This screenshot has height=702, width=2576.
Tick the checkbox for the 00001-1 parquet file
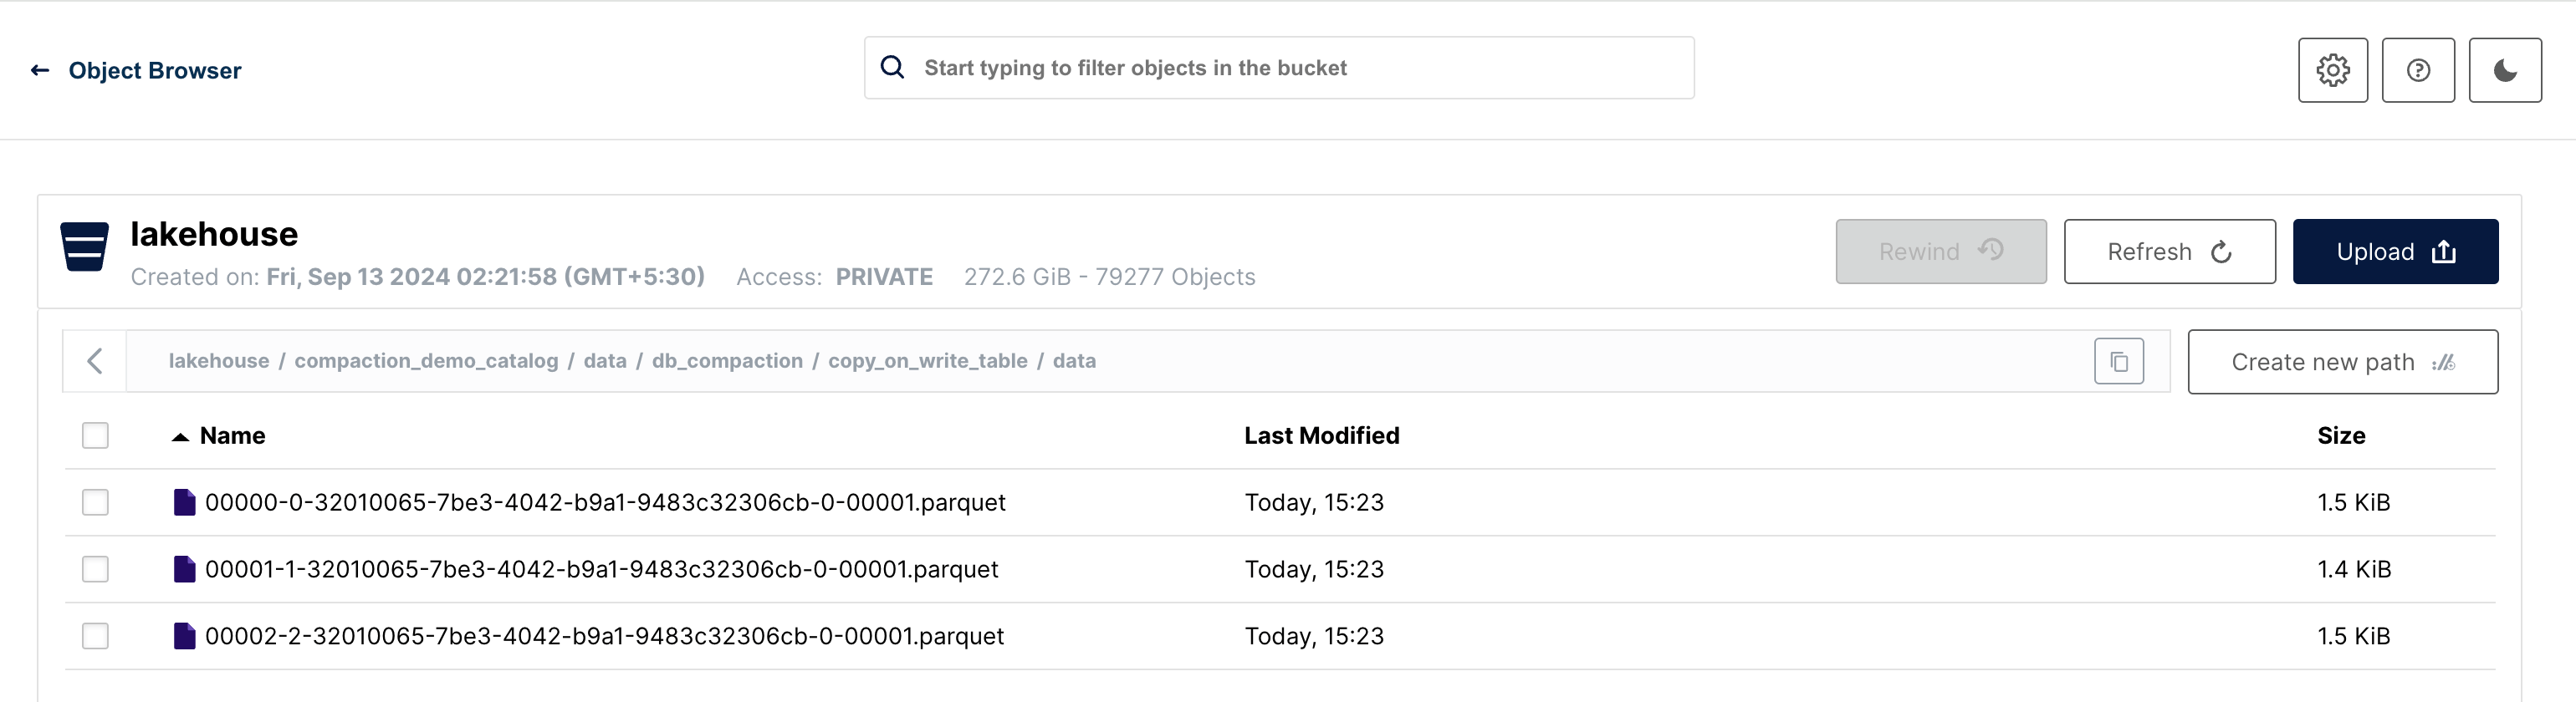tap(95, 569)
